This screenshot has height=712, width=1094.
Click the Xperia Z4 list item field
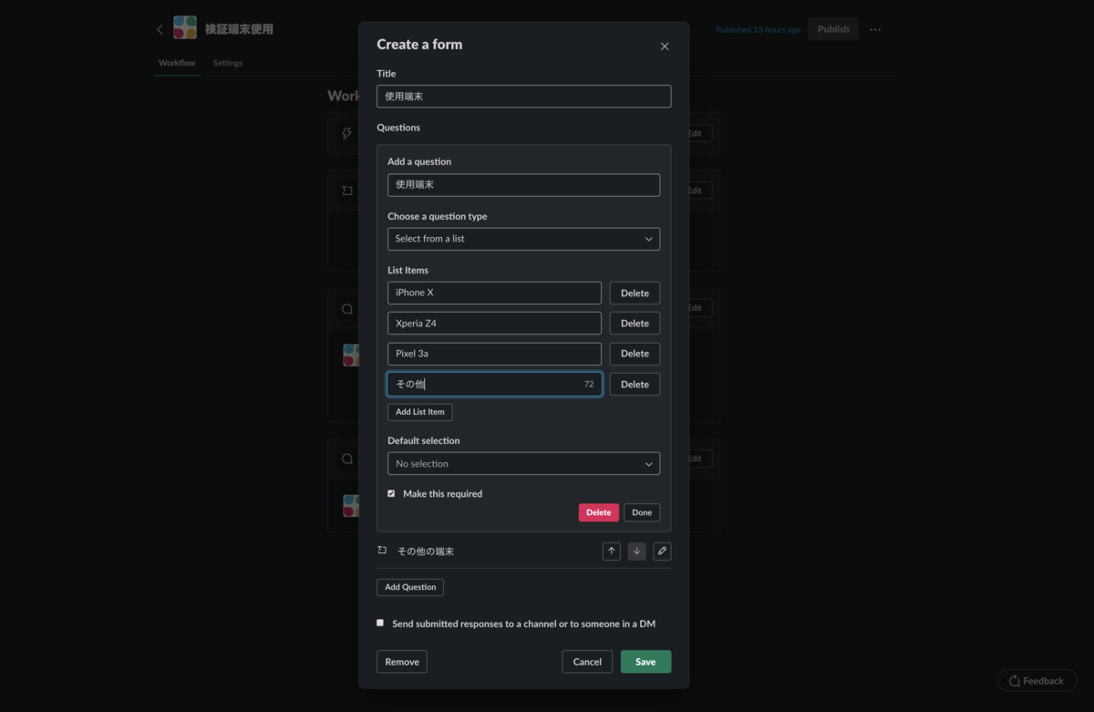point(494,323)
